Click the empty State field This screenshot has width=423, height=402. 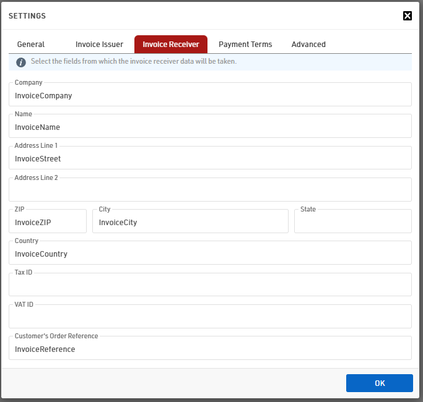(352, 222)
